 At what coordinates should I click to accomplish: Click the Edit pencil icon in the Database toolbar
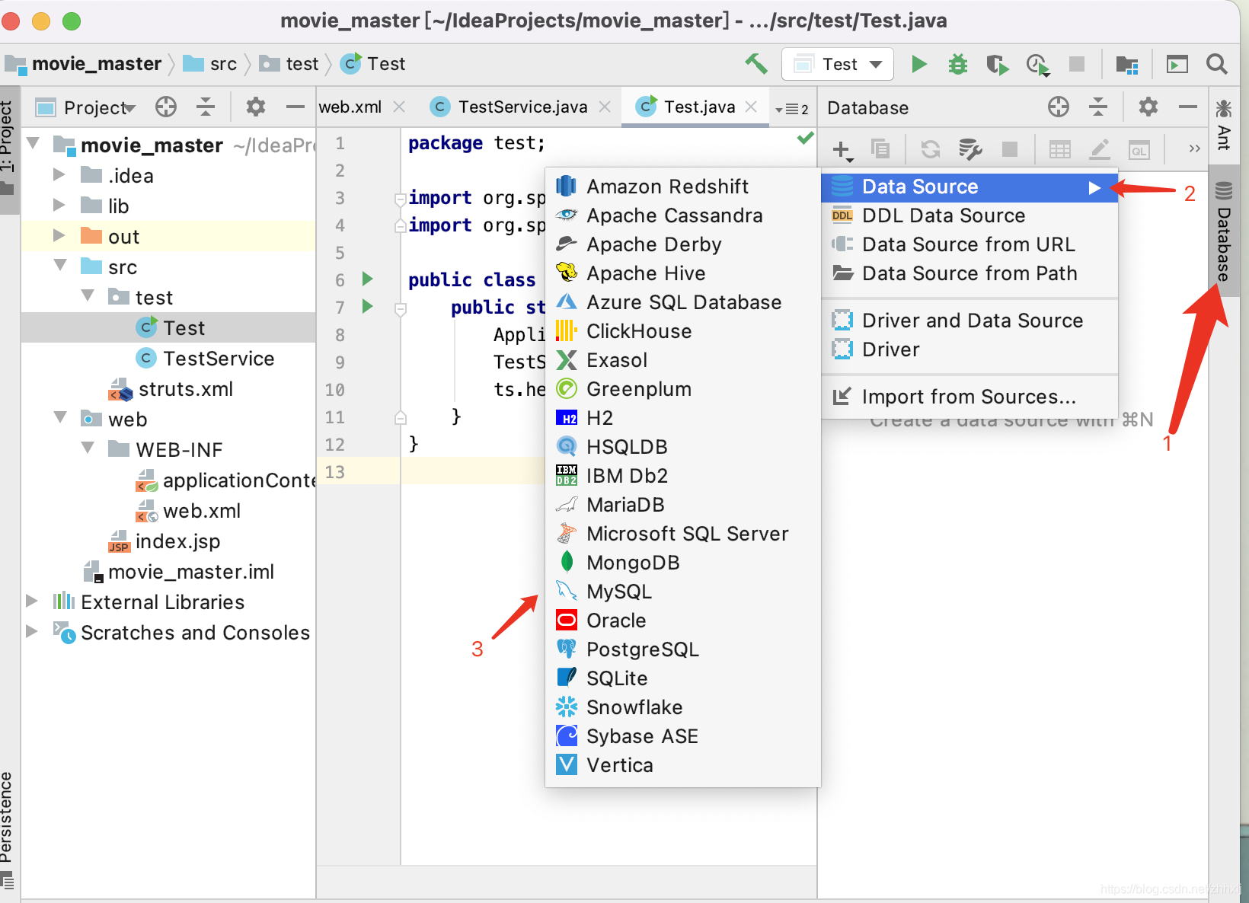point(1099,149)
